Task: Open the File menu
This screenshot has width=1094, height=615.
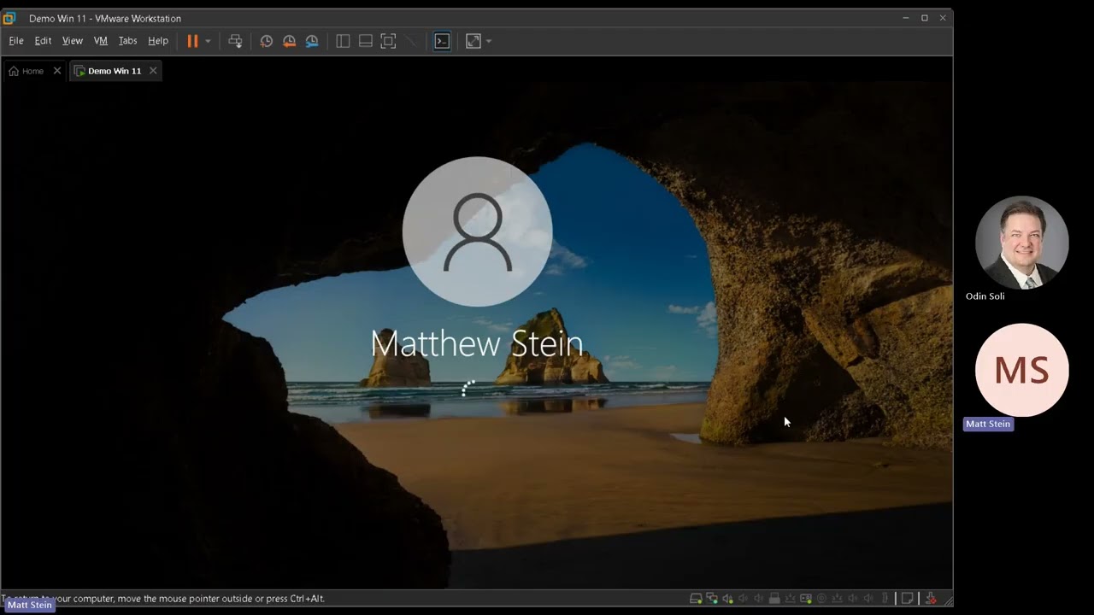Action: click(x=16, y=41)
